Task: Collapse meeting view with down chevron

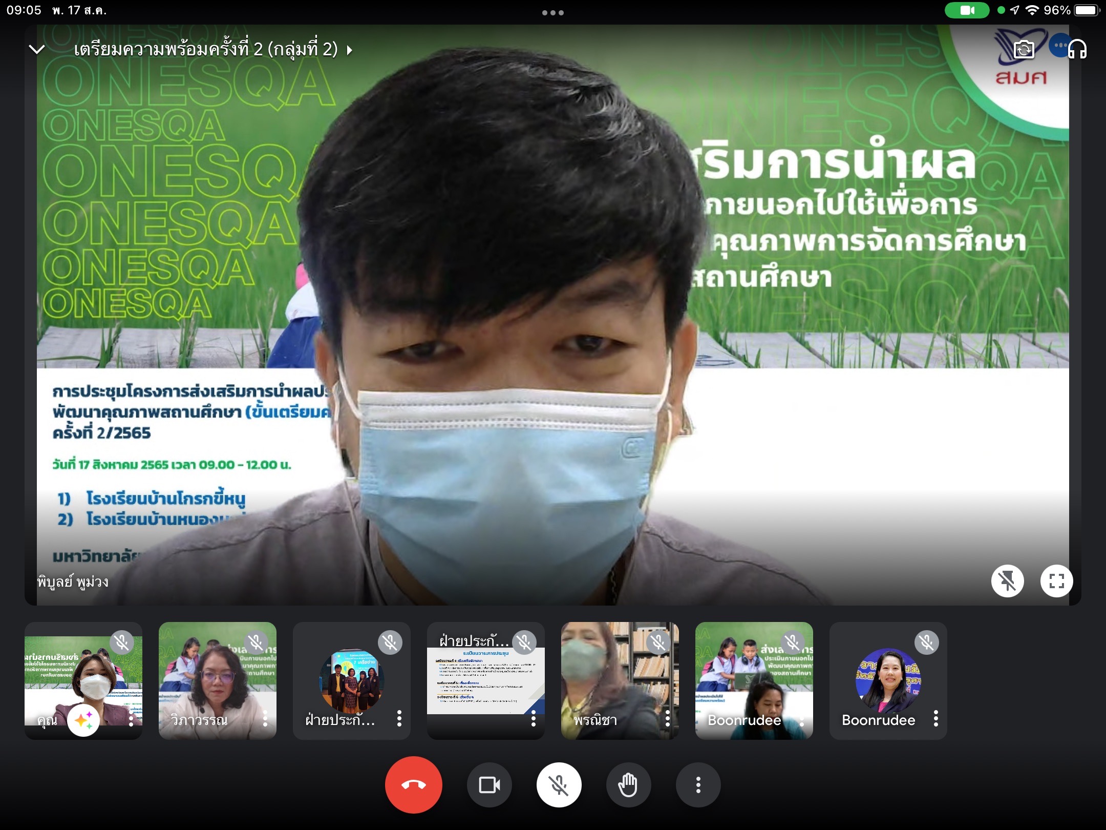Action: click(37, 49)
